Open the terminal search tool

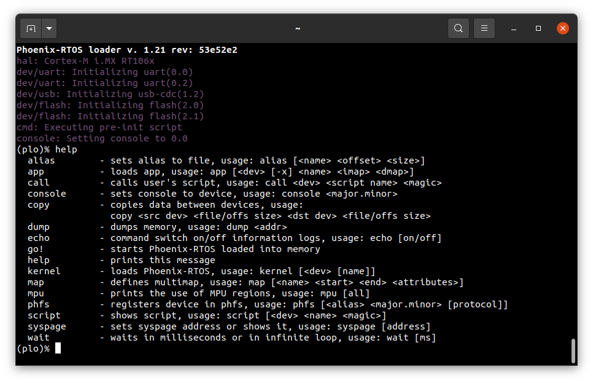point(459,28)
